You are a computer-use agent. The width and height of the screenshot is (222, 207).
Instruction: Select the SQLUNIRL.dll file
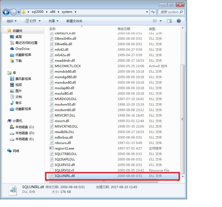(x=65, y=176)
